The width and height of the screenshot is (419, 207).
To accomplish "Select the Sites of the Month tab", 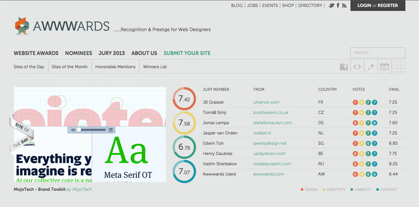I will 70,67.
